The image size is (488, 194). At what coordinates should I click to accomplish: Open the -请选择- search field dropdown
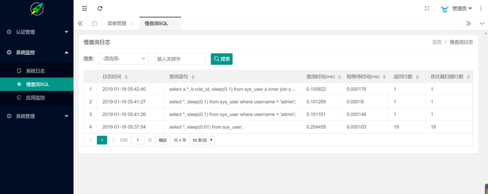(124, 59)
